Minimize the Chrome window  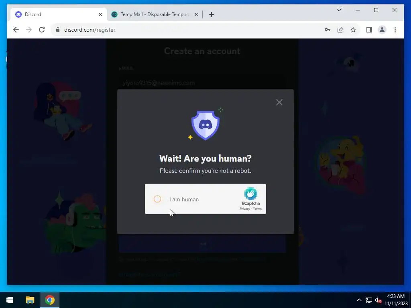click(358, 10)
